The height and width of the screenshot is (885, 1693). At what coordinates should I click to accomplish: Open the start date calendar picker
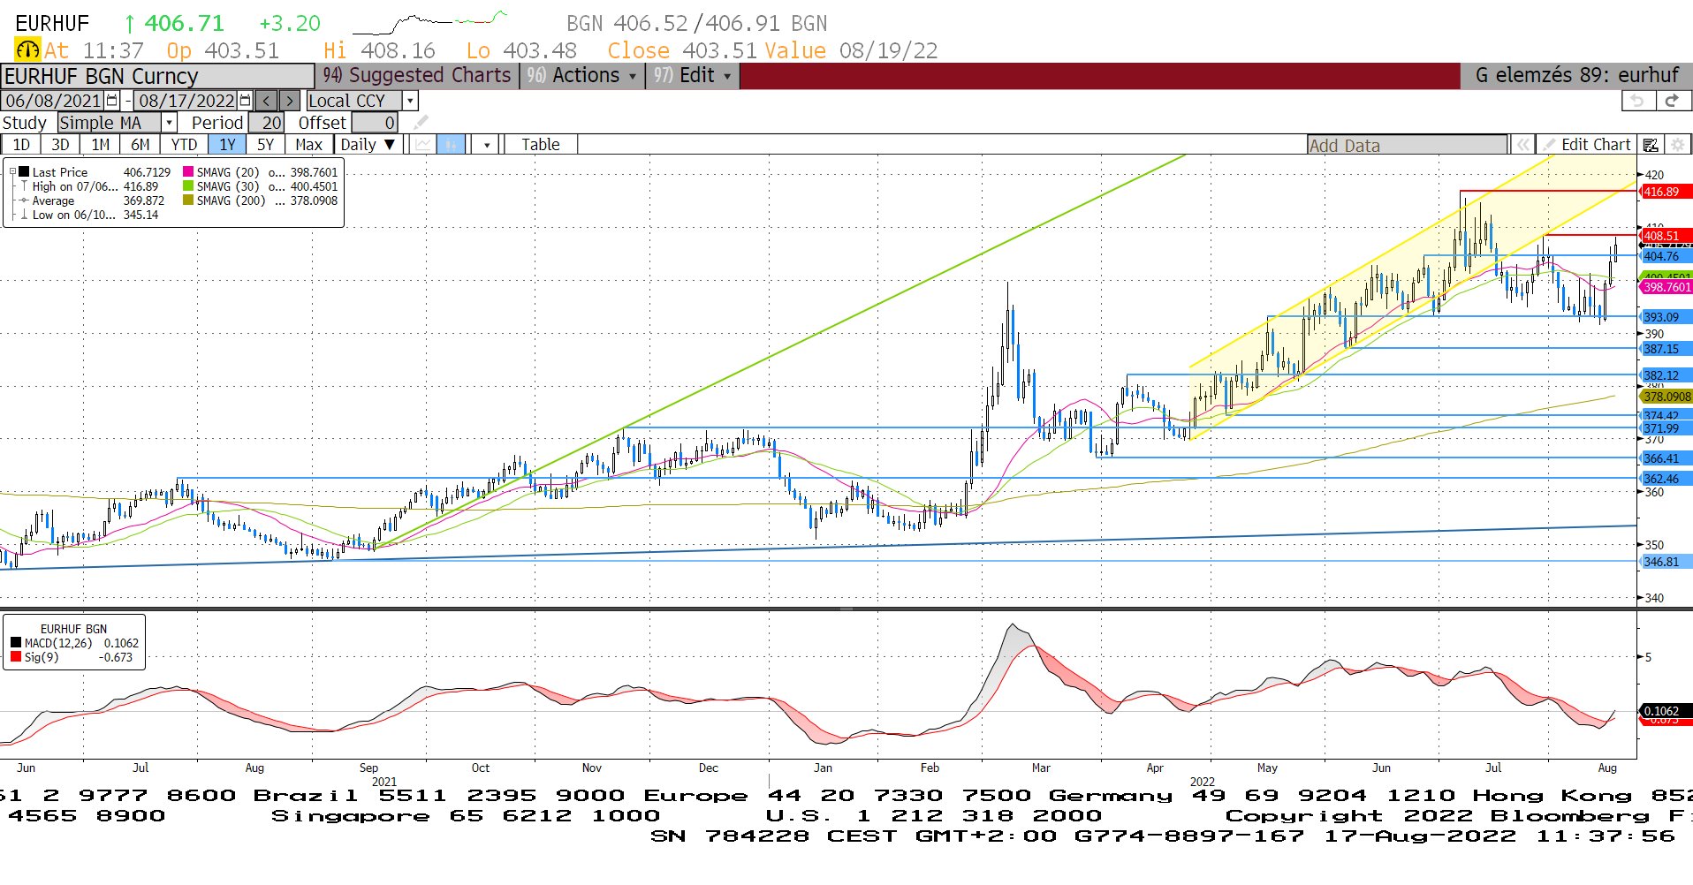(112, 101)
